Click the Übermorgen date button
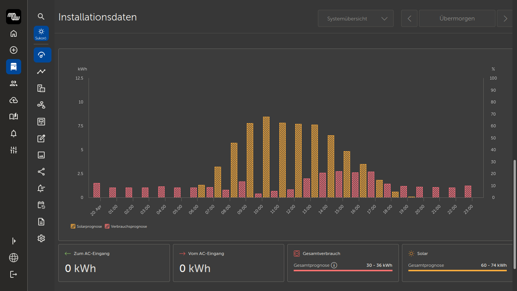Viewport: 517px width, 291px height. click(x=457, y=19)
